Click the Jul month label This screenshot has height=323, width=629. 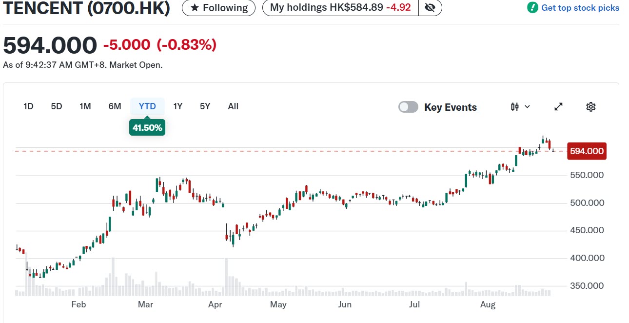pyautogui.click(x=414, y=305)
